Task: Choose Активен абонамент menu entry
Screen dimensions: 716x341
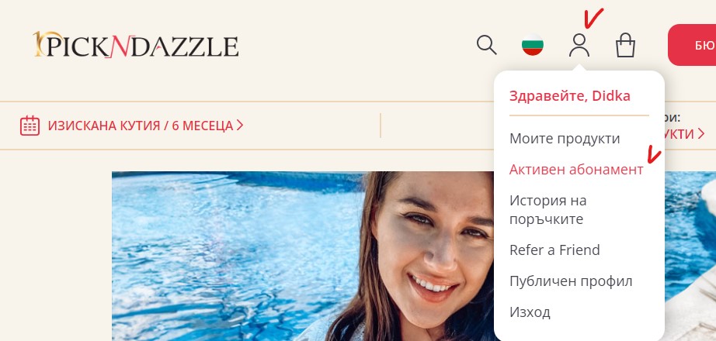Action: 576,169
